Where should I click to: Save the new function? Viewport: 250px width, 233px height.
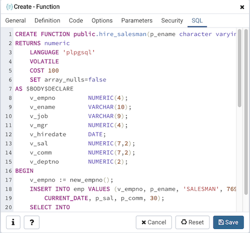click(229, 222)
